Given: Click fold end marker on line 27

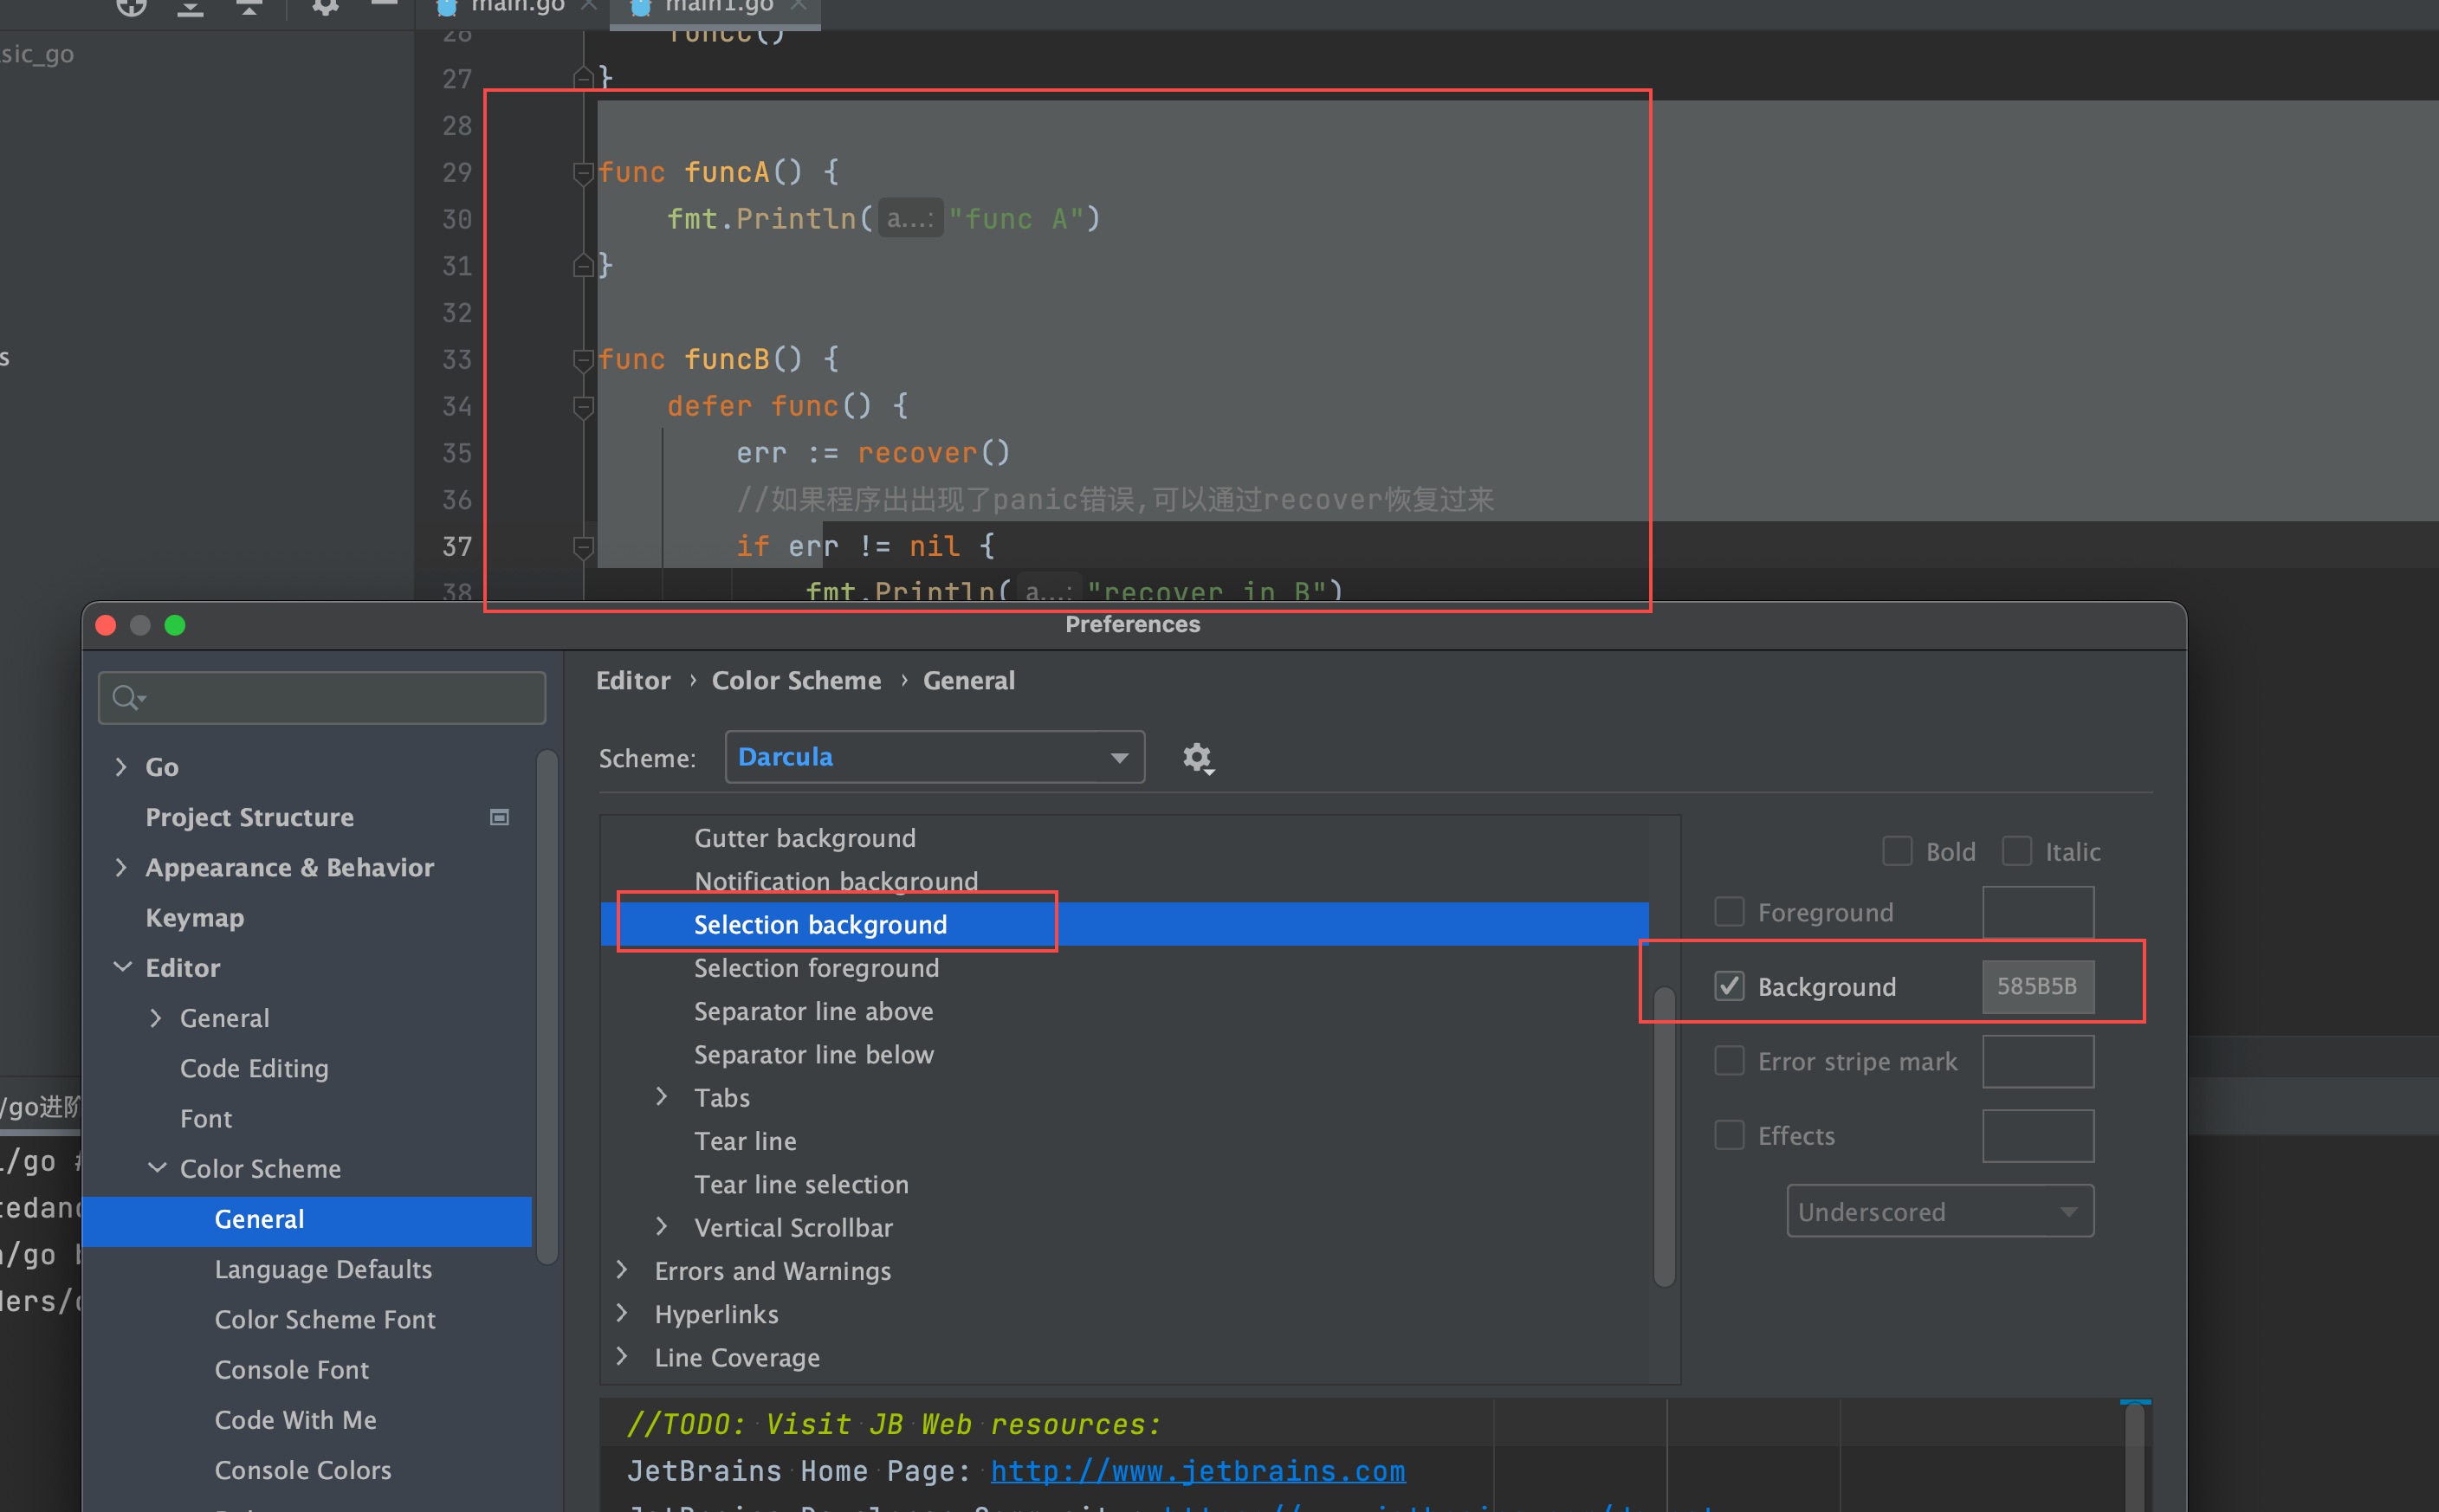Looking at the screenshot, I should click(x=583, y=78).
